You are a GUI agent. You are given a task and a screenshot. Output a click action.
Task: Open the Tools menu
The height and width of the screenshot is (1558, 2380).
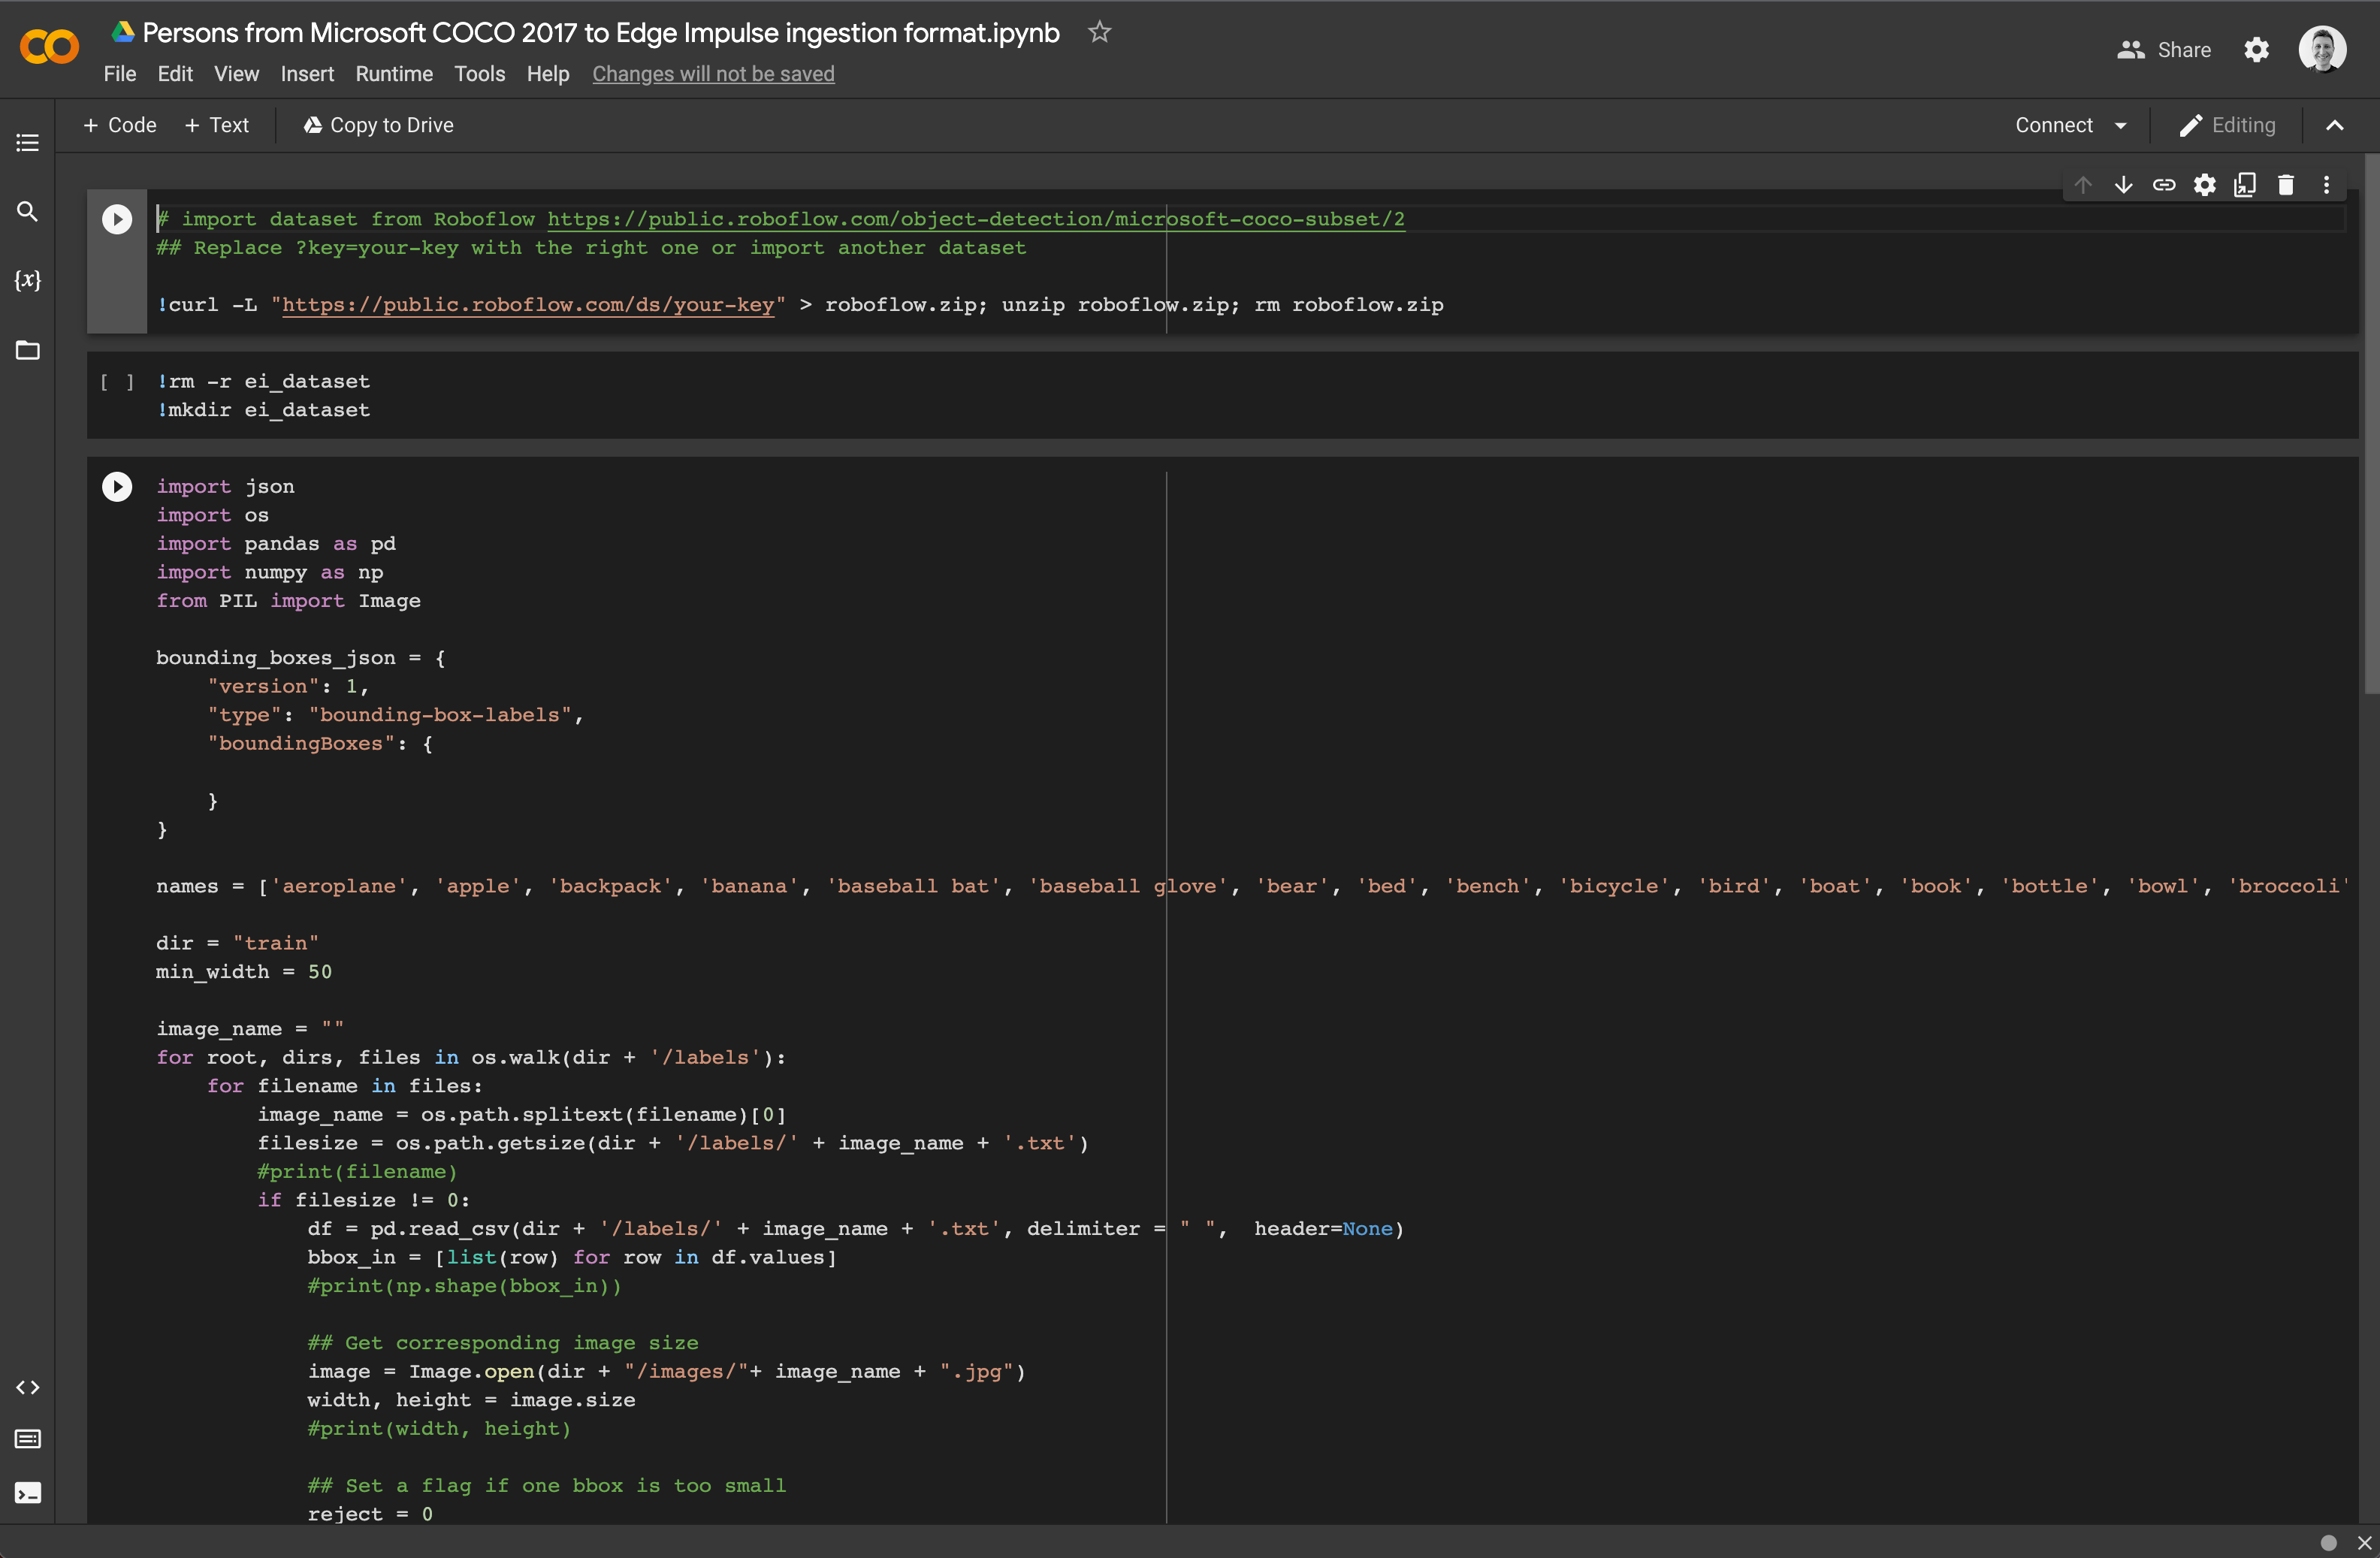479,74
